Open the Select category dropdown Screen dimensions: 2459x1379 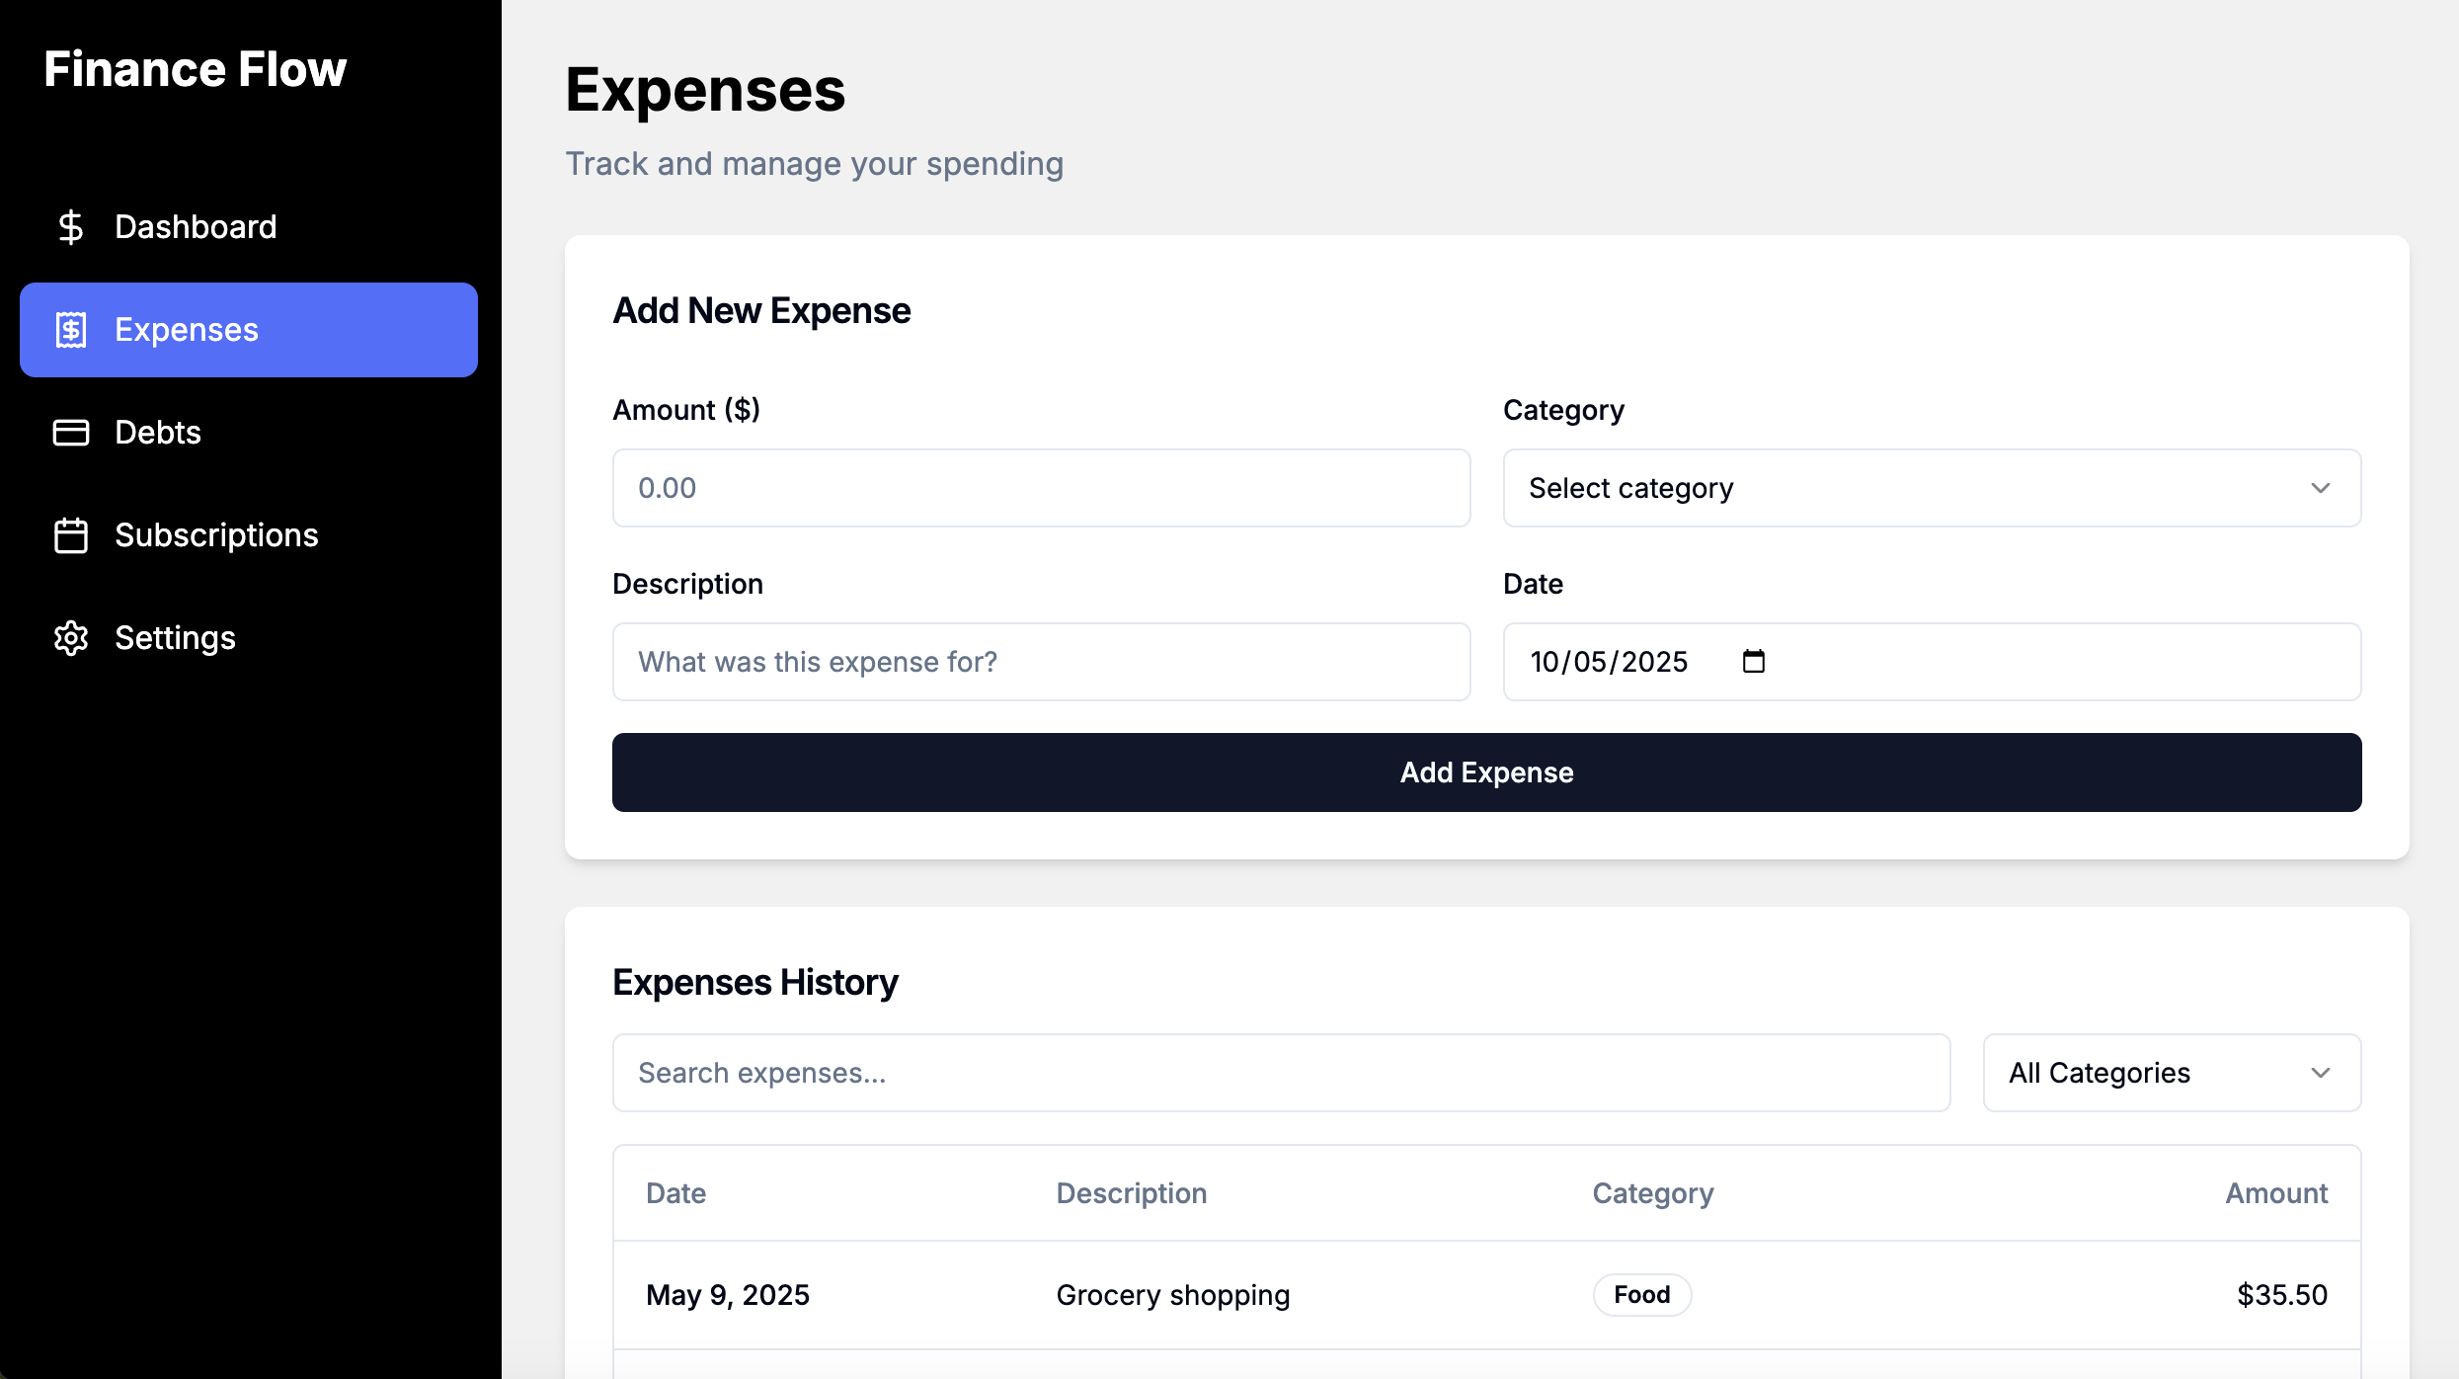tap(1931, 488)
